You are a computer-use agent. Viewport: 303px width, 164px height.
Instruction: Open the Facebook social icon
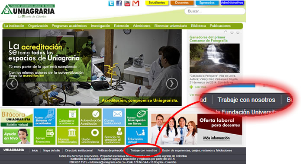coord(119,3)
